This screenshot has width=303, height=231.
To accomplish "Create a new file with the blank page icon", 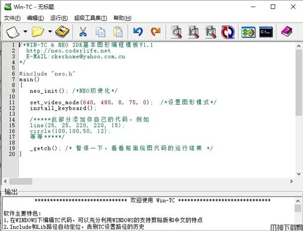I will click(x=13, y=32).
